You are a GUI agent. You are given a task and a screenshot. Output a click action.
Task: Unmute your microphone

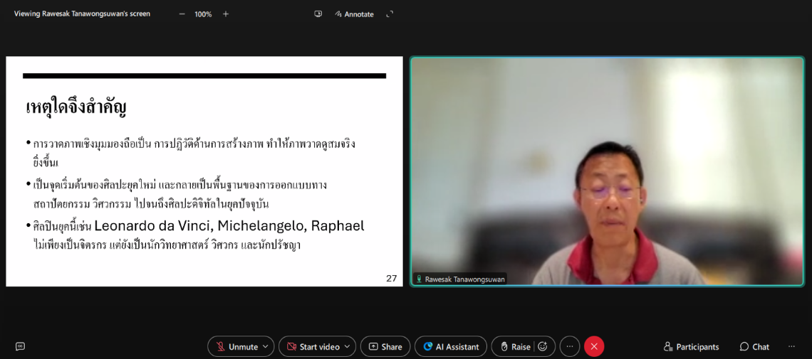click(236, 346)
